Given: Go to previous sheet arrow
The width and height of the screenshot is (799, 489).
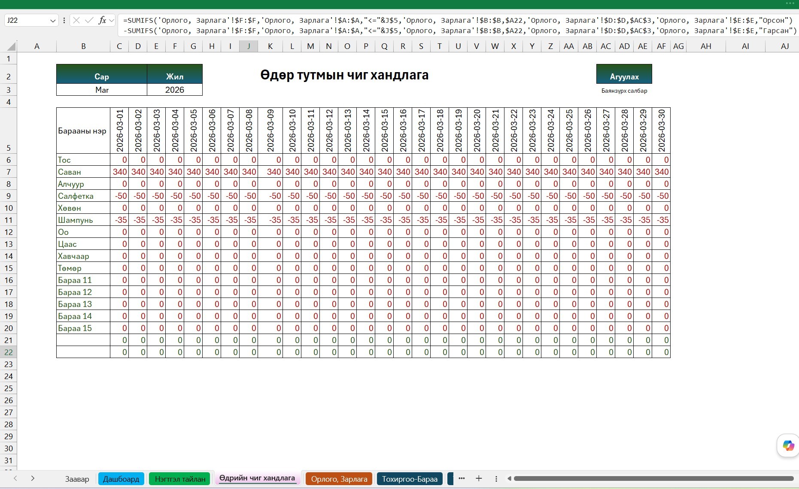Looking at the screenshot, I should pos(15,478).
